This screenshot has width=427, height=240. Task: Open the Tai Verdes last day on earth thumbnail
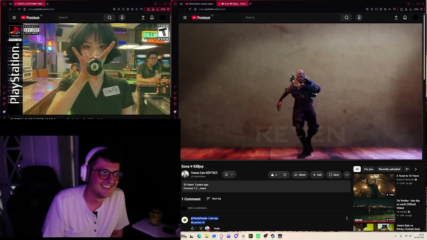pos(374,210)
